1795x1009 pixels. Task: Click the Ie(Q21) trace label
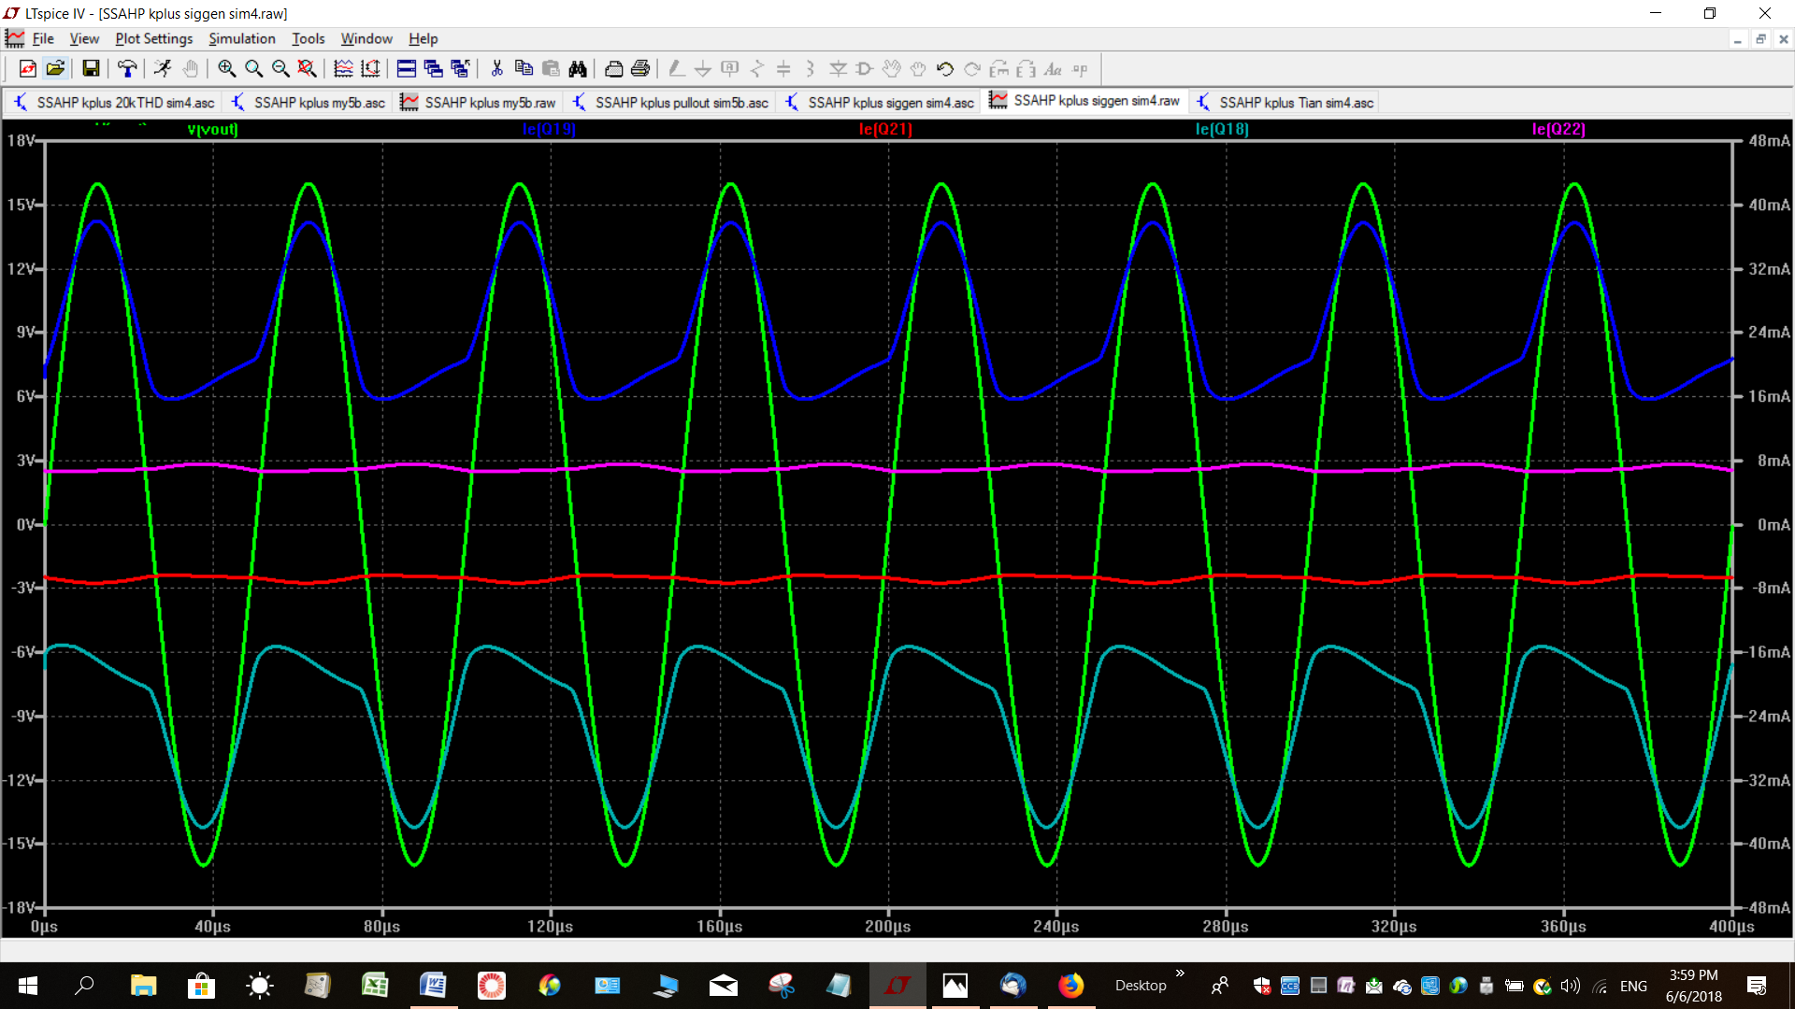(885, 129)
